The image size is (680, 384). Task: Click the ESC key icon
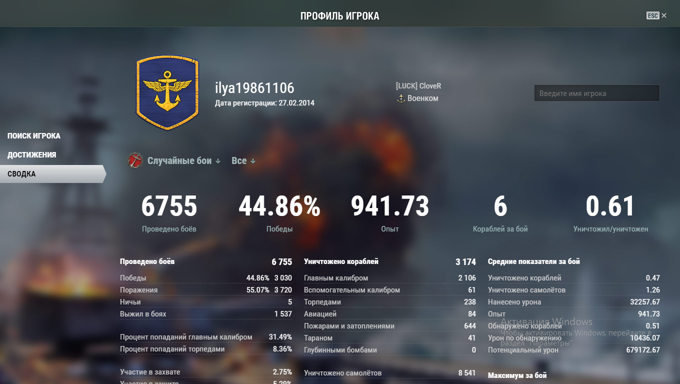click(652, 16)
